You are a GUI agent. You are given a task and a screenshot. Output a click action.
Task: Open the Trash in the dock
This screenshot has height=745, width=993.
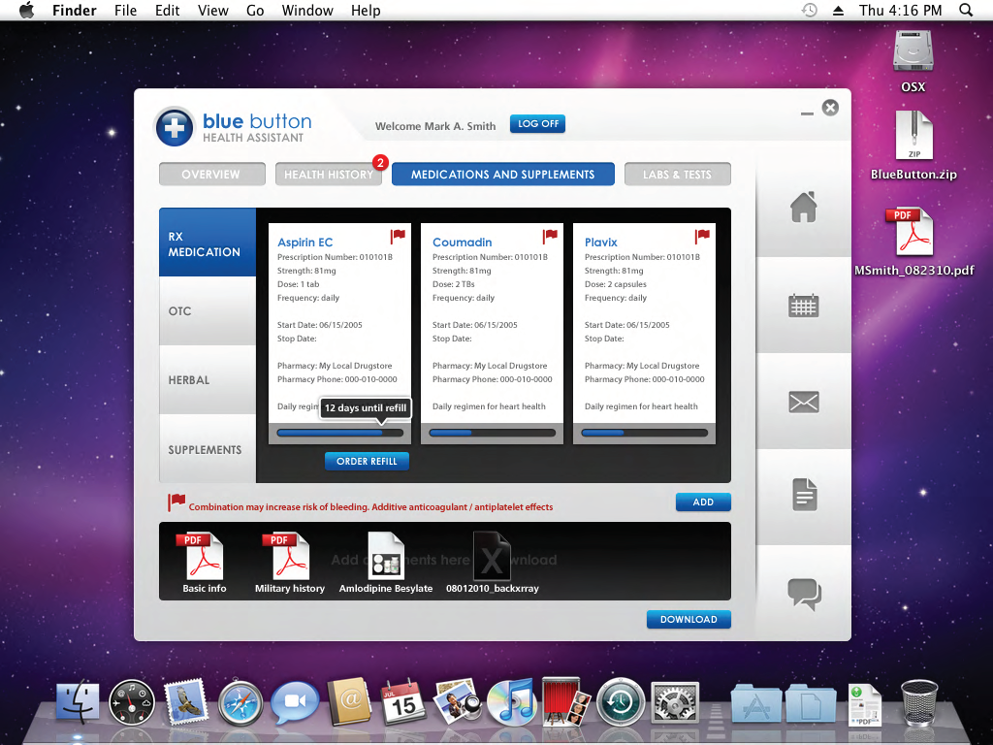click(x=919, y=703)
